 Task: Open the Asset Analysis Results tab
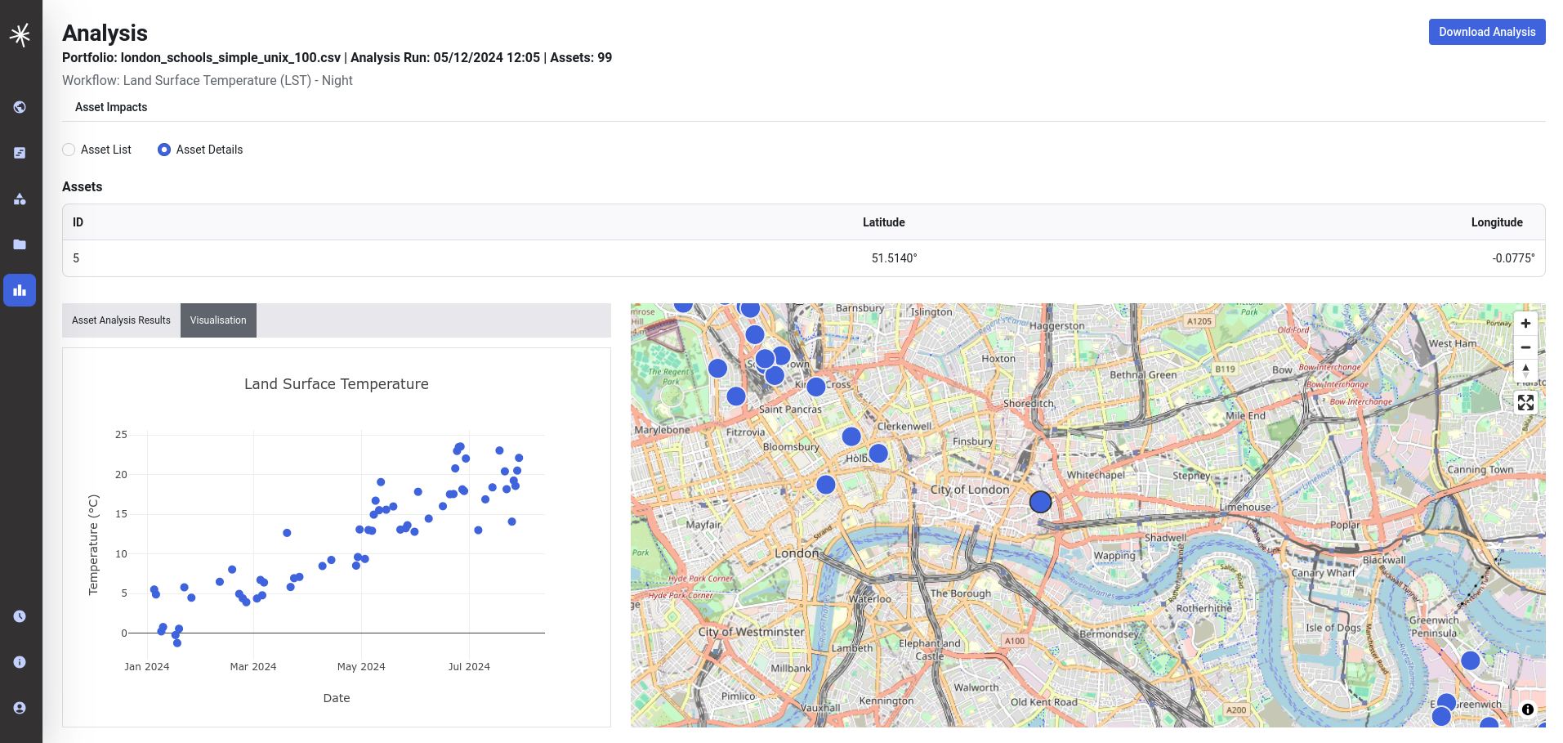(x=121, y=320)
